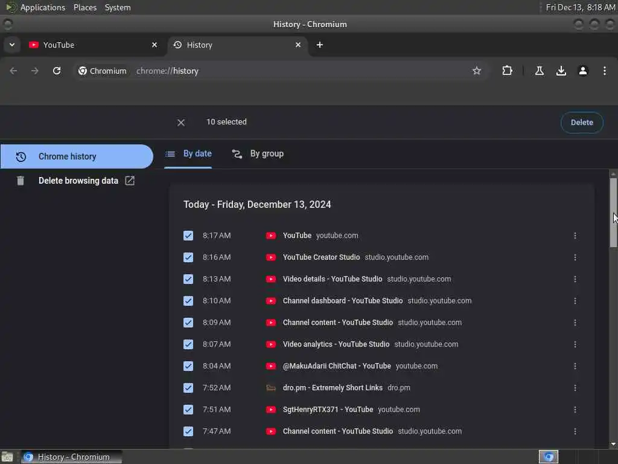Open Chrome Labs flask icon
The height and width of the screenshot is (464, 618).
[x=540, y=71]
